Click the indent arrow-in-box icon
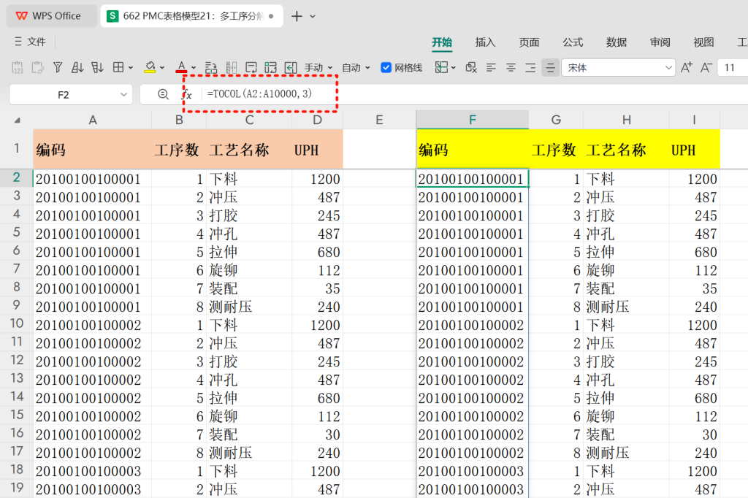 pos(291,68)
